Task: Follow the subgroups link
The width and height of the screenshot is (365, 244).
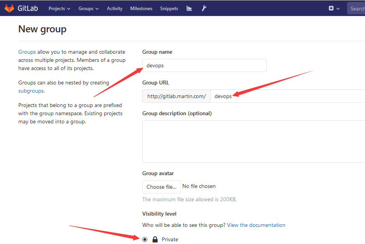Action: 31,91
